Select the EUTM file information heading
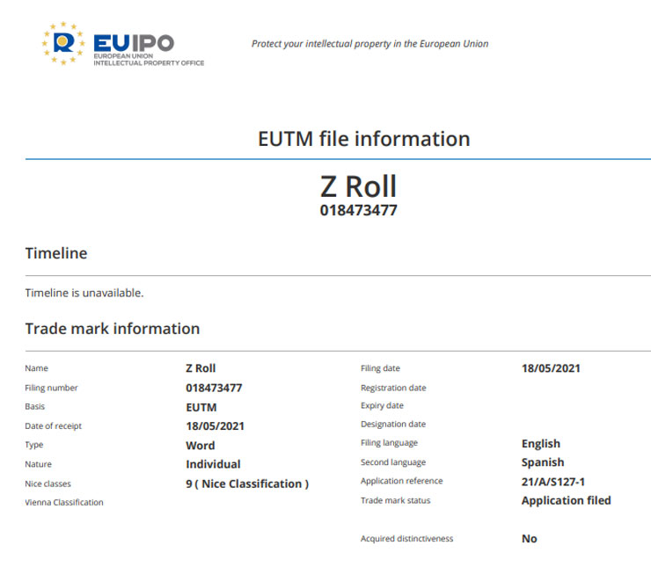Screen dimensions: 651x567 (x=363, y=139)
